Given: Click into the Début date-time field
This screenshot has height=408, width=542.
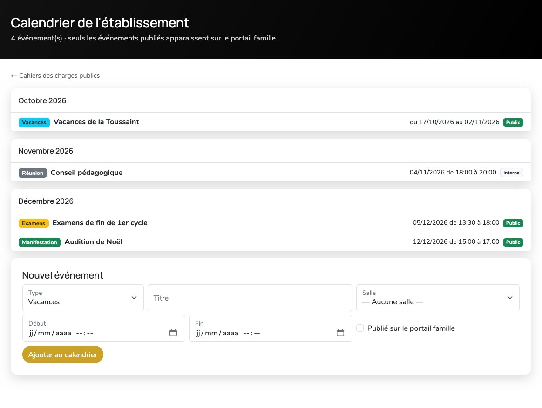Looking at the screenshot, I should click(x=104, y=328).
